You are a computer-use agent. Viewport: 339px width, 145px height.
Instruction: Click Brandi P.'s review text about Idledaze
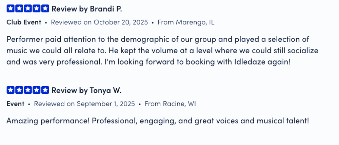click(162, 51)
